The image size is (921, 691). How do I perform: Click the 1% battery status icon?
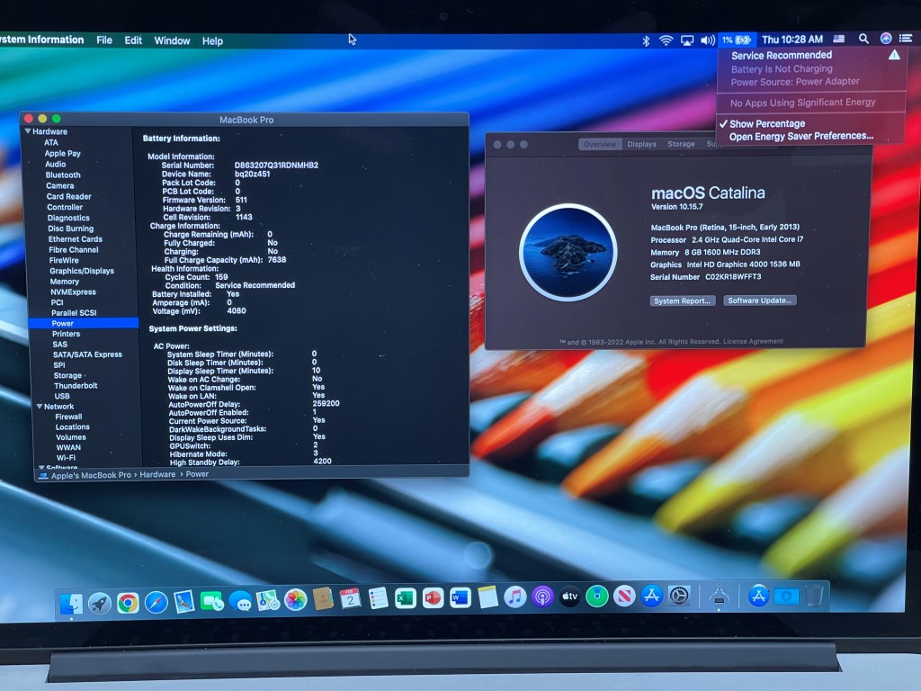[x=737, y=40]
